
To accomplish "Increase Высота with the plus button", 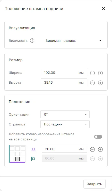I will [100, 83].
